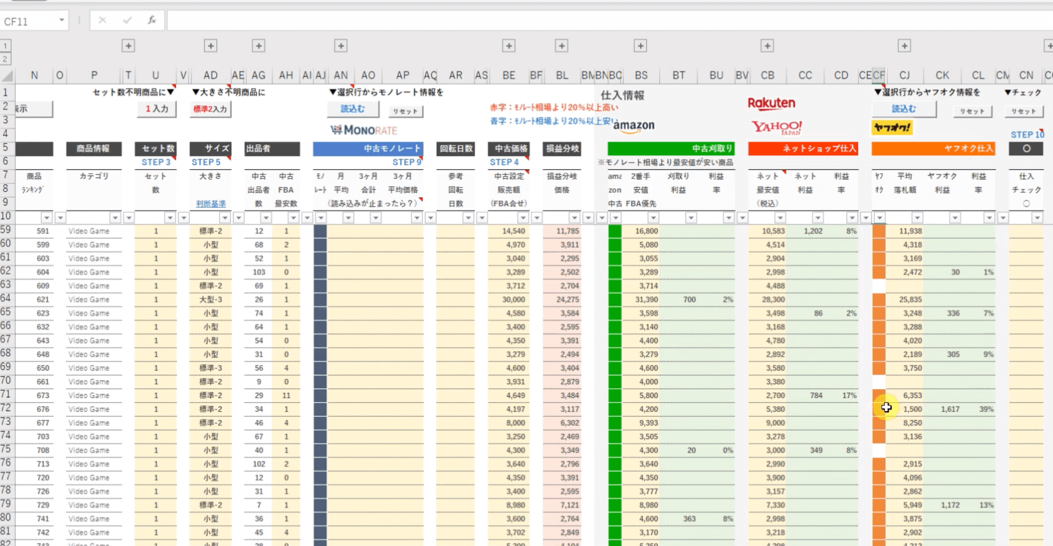Open the insert function fx icon

click(152, 20)
